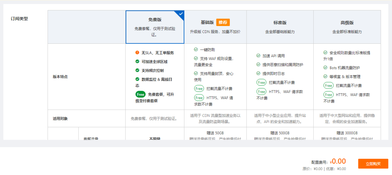Click 赠送 3000GB traffic cell in 高级版

[x=347, y=133]
